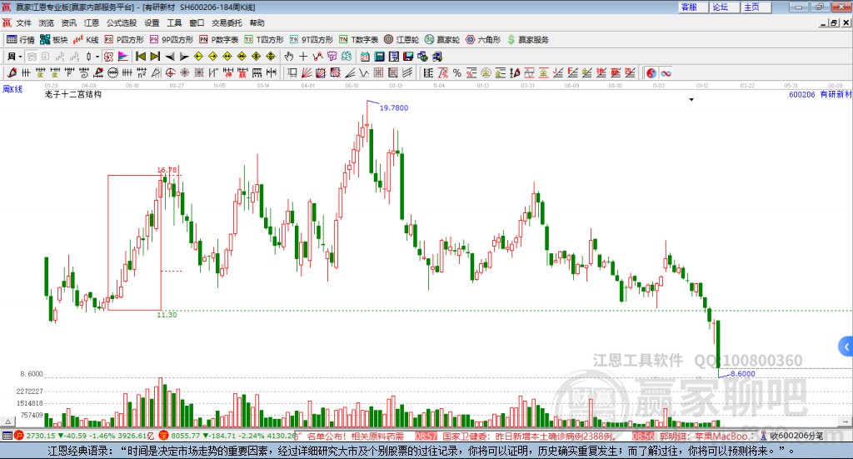Open the 设置 menu
The height and width of the screenshot is (459, 853).
(x=152, y=22)
